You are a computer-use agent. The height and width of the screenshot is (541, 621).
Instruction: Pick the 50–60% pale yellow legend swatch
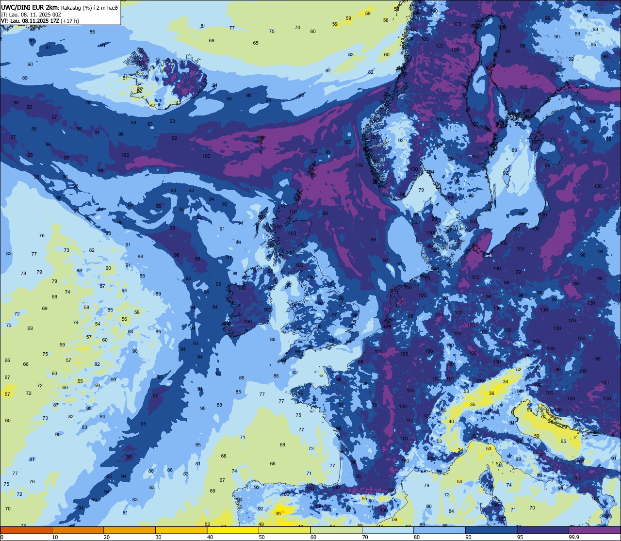284,530
